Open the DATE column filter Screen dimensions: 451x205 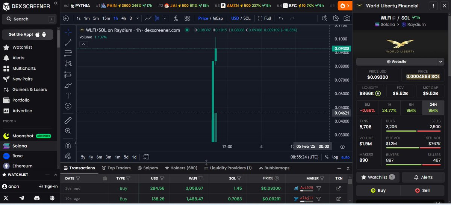[78, 178]
